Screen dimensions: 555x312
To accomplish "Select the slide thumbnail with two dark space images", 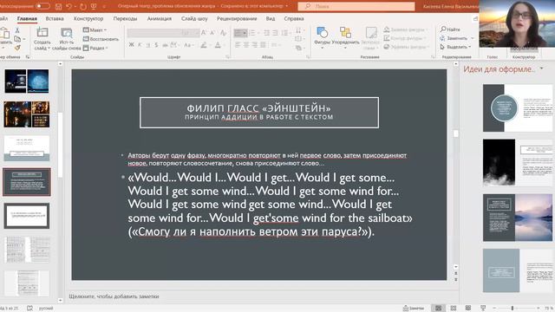I will [27, 81].
